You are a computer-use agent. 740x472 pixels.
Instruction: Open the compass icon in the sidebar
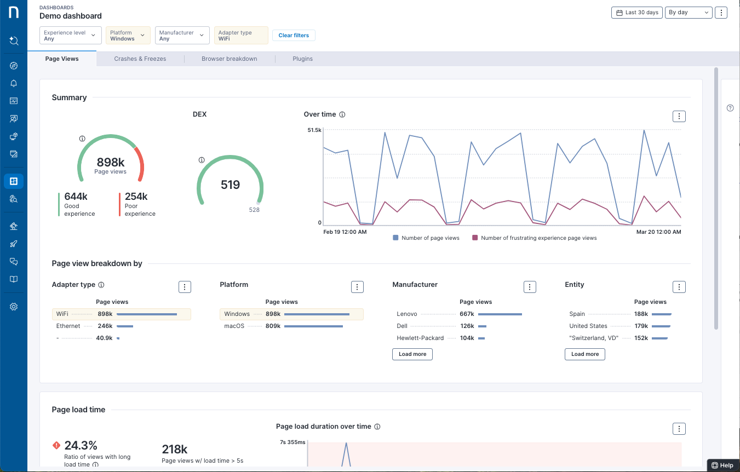(14, 66)
